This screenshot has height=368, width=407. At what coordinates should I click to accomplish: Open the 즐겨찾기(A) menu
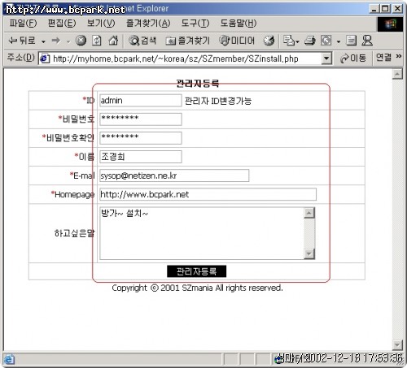(148, 24)
